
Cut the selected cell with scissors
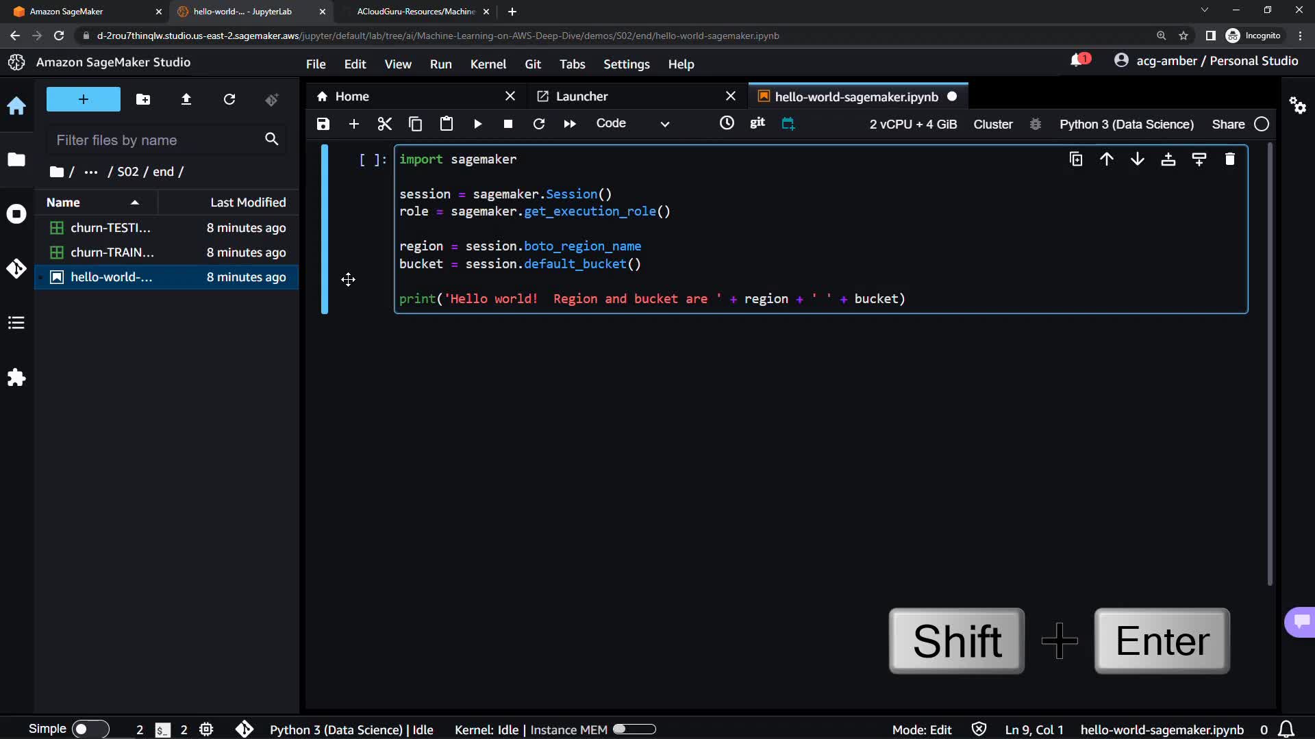pos(384,124)
